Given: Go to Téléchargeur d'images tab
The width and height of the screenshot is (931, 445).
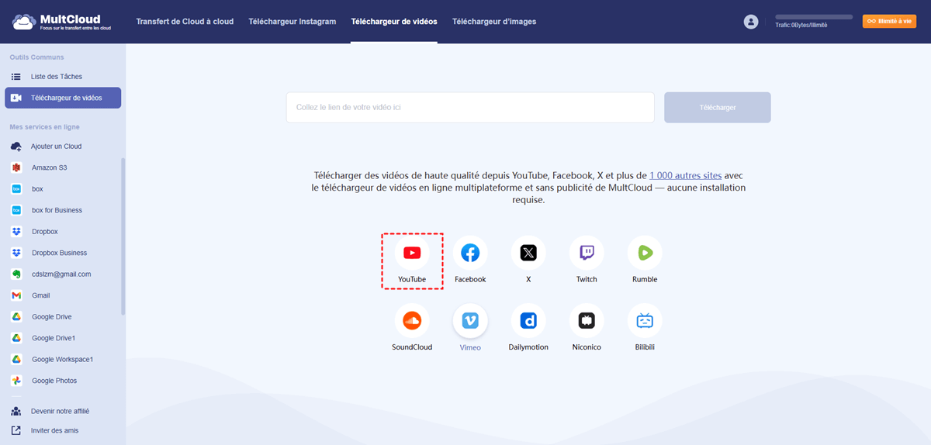Looking at the screenshot, I should coord(493,22).
